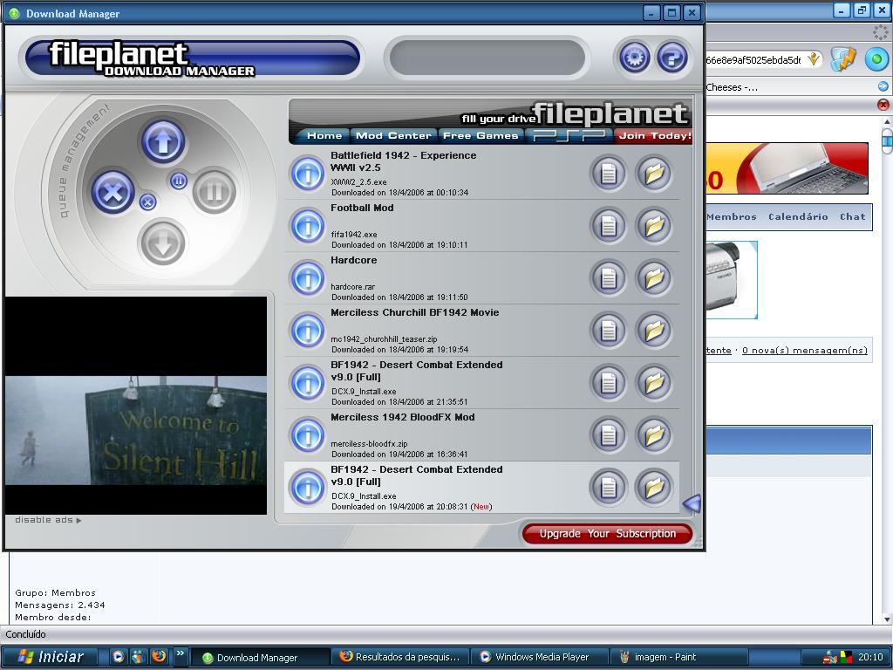Select the hardcore.rar filename text
This screenshot has width=893, height=670.
(352, 286)
